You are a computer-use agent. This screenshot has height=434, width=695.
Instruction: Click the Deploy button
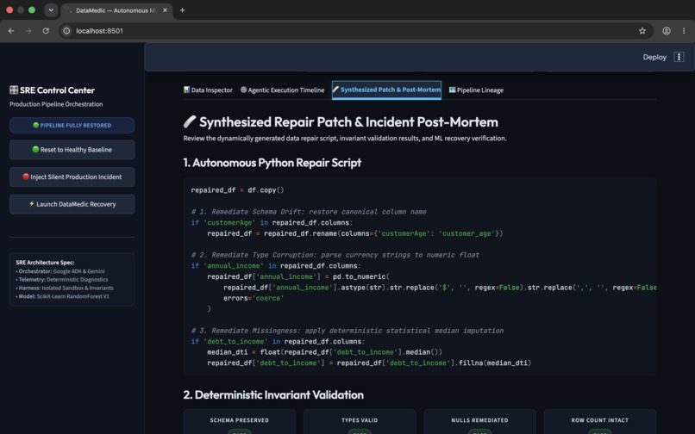654,57
